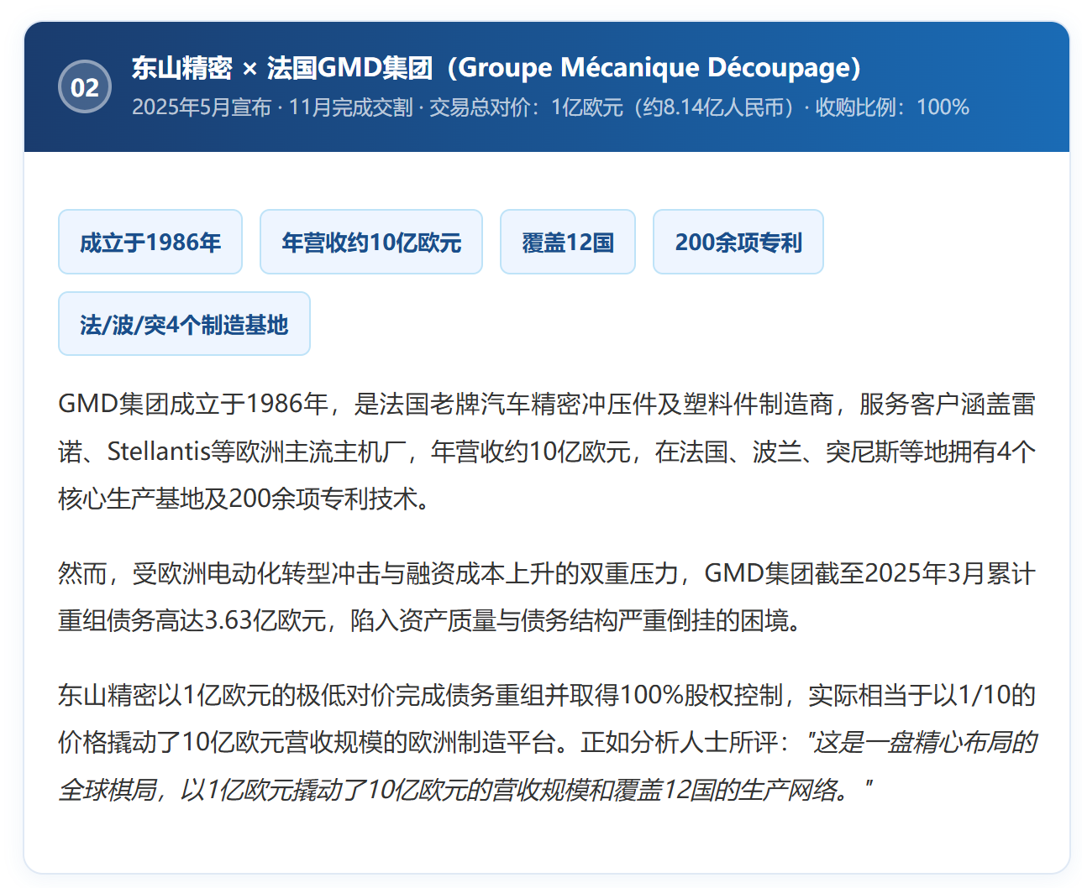The width and height of the screenshot is (1082, 888).
Task: Select the 东山精密 × 法国GMD集团 card title
Action: (281, 68)
